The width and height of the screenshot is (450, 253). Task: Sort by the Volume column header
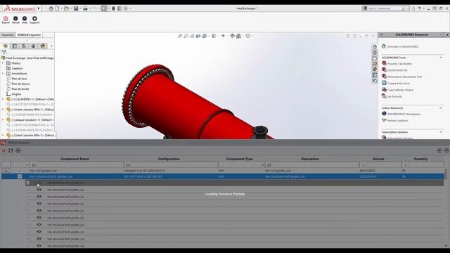[x=378, y=159]
